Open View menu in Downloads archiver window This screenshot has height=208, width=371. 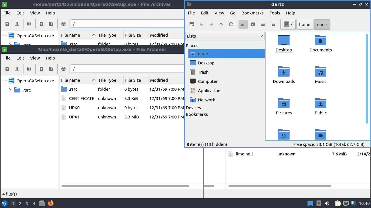pyautogui.click(x=35, y=13)
